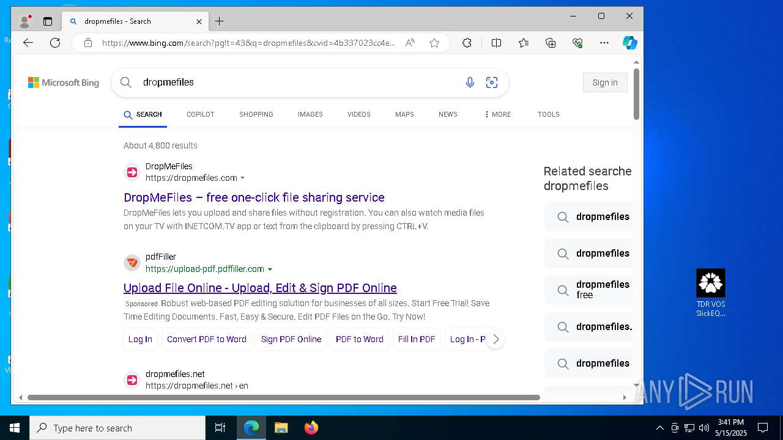Viewport: 783px width, 440px height.
Task: Open Upload File Online pdfFiller link
Action: (260, 288)
